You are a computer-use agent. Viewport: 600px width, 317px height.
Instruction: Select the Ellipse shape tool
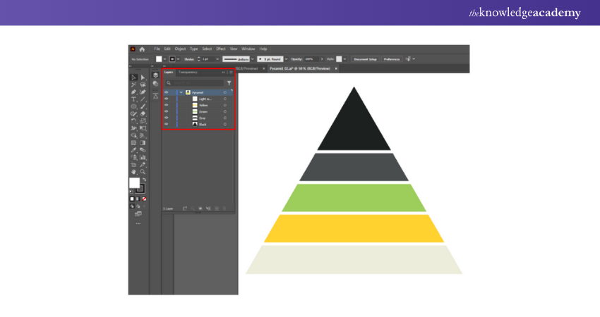133,106
